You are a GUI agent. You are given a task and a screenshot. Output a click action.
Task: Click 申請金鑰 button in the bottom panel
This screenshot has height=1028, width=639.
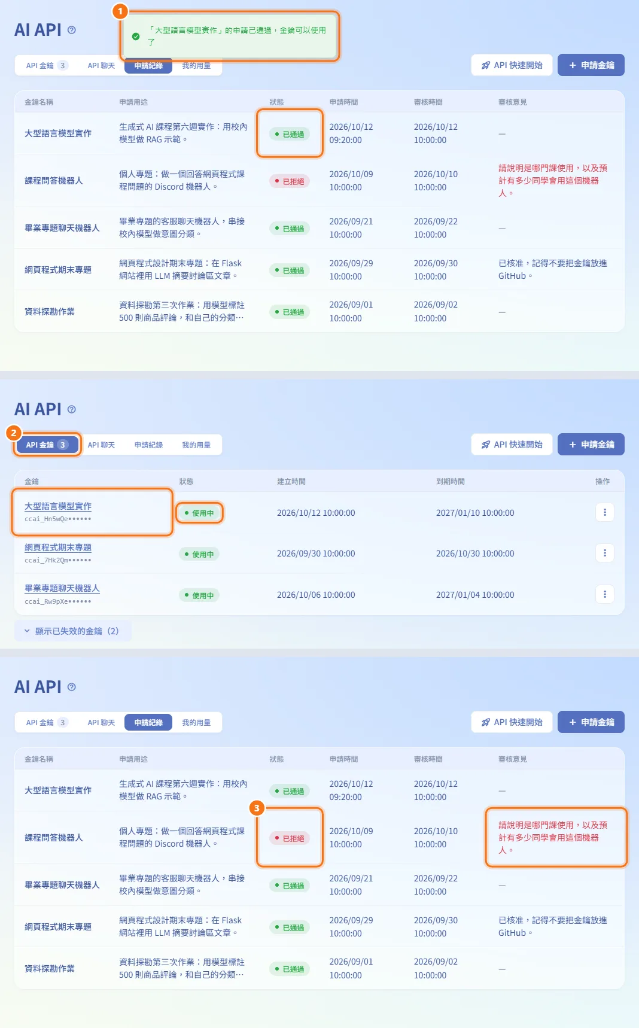point(591,722)
